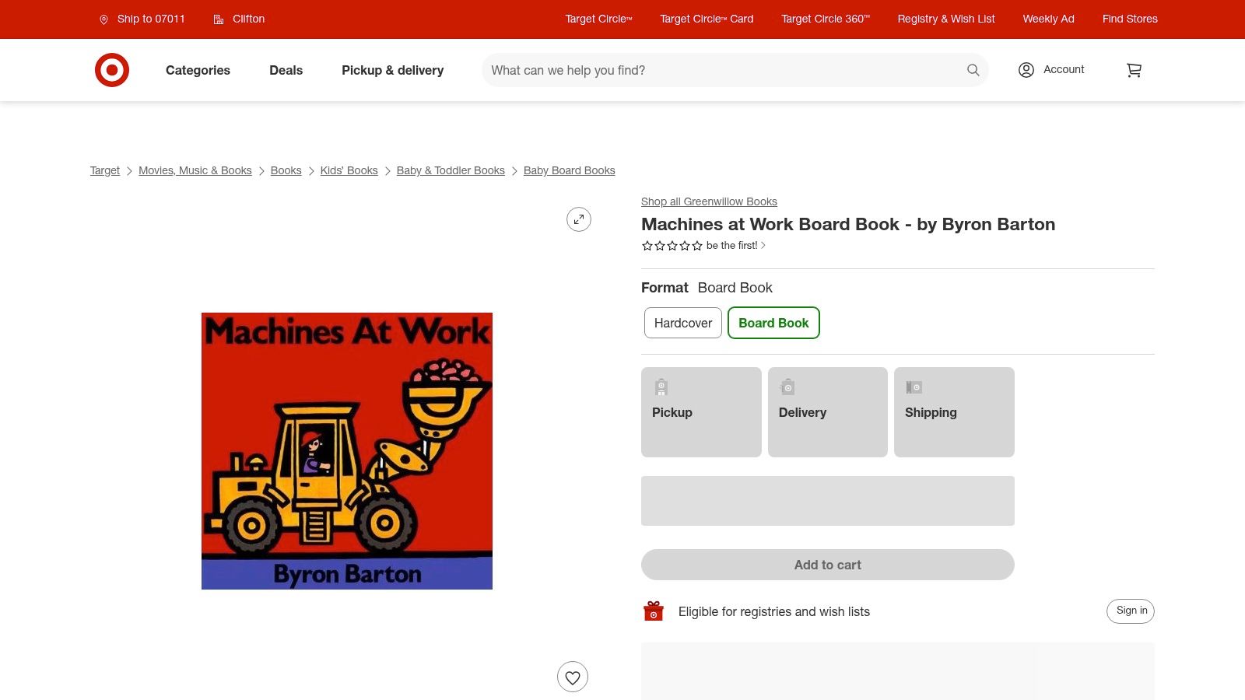Click the search magnifier icon
This screenshot has width=1245, height=700.
(973, 70)
